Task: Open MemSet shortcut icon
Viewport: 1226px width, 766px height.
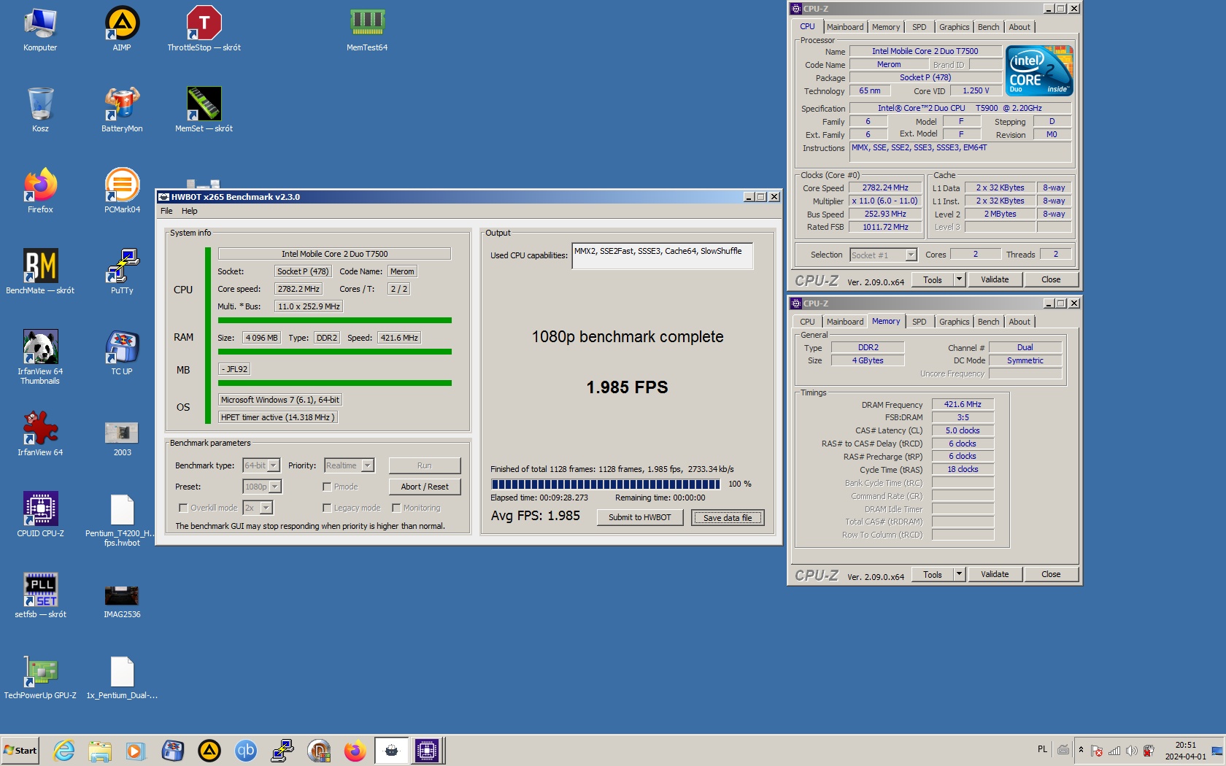Action: point(204,110)
